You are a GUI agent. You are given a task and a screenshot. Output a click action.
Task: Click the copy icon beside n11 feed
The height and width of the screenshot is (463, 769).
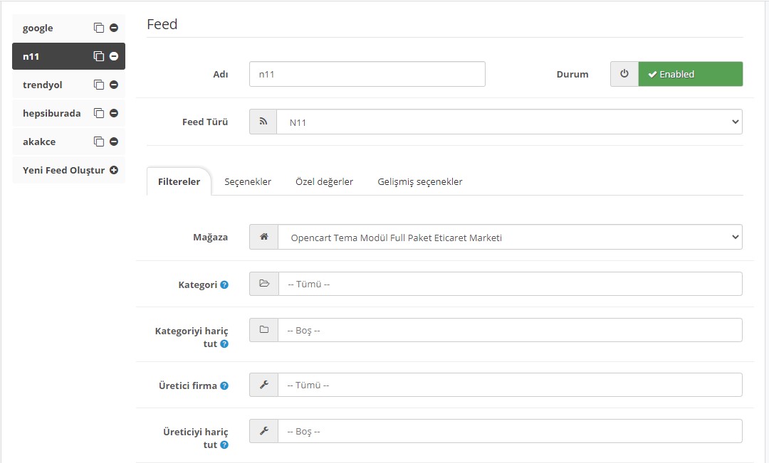point(99,56)
